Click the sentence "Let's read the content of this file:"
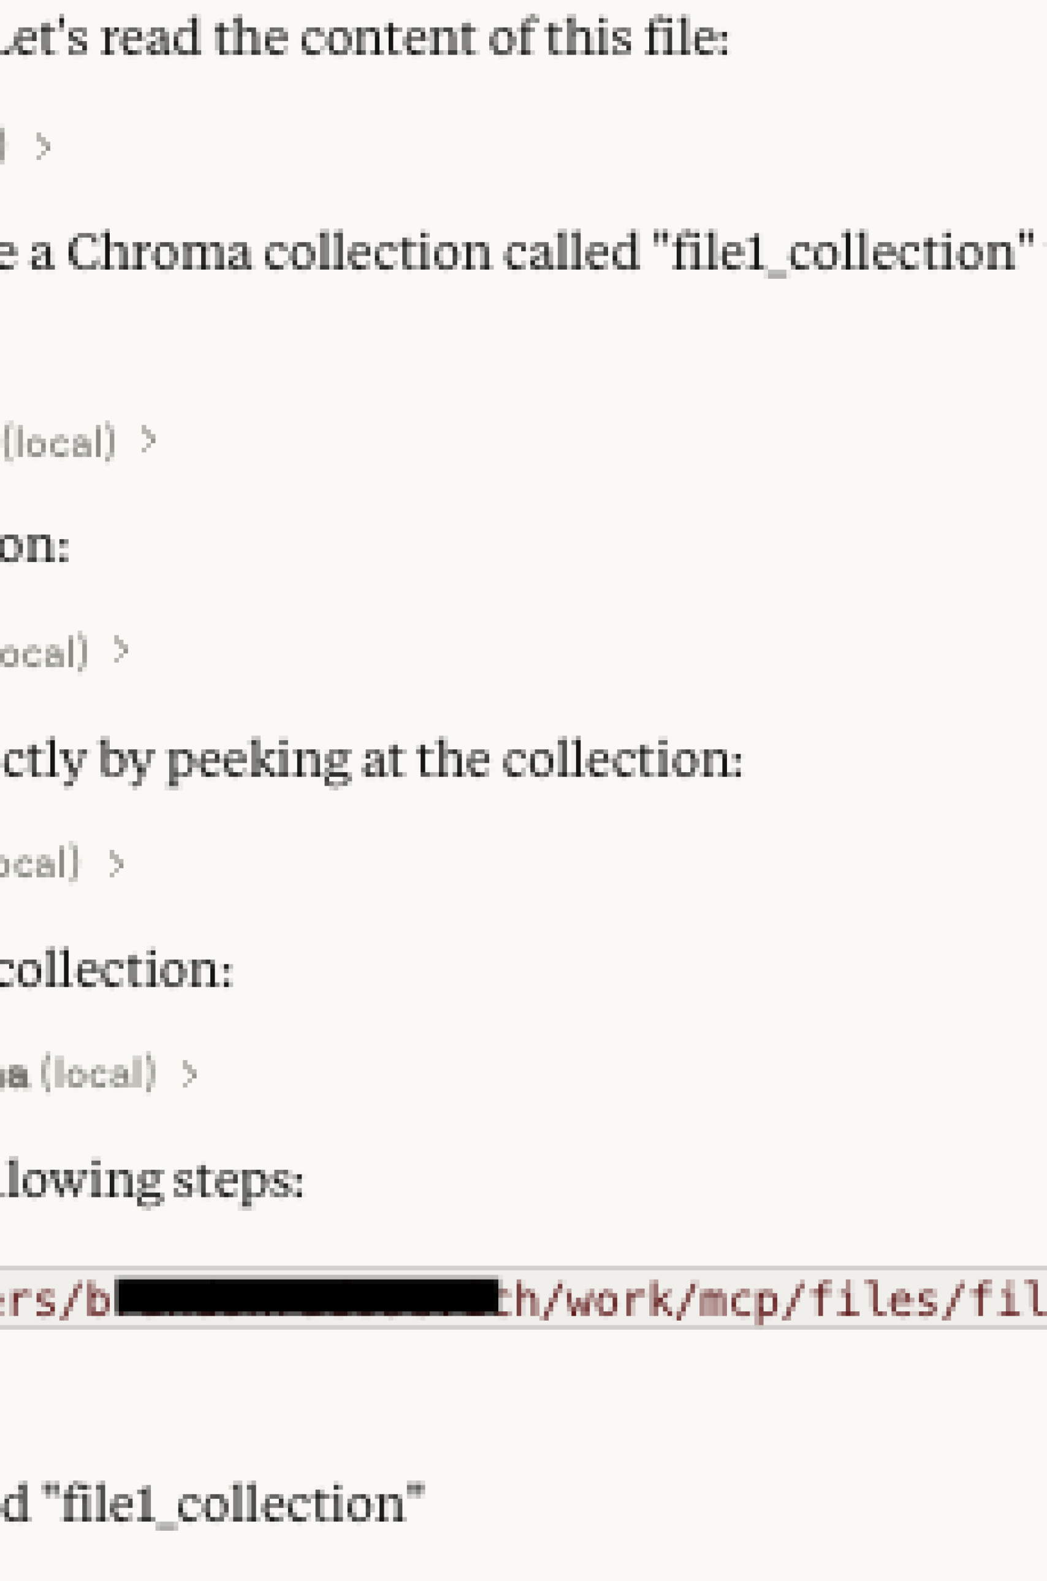The image size is (1047, 1581). (x=364, y=37)
